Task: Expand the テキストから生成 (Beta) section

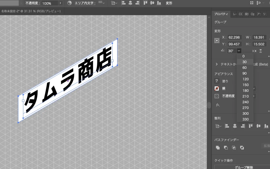Action: coord(217,64)
